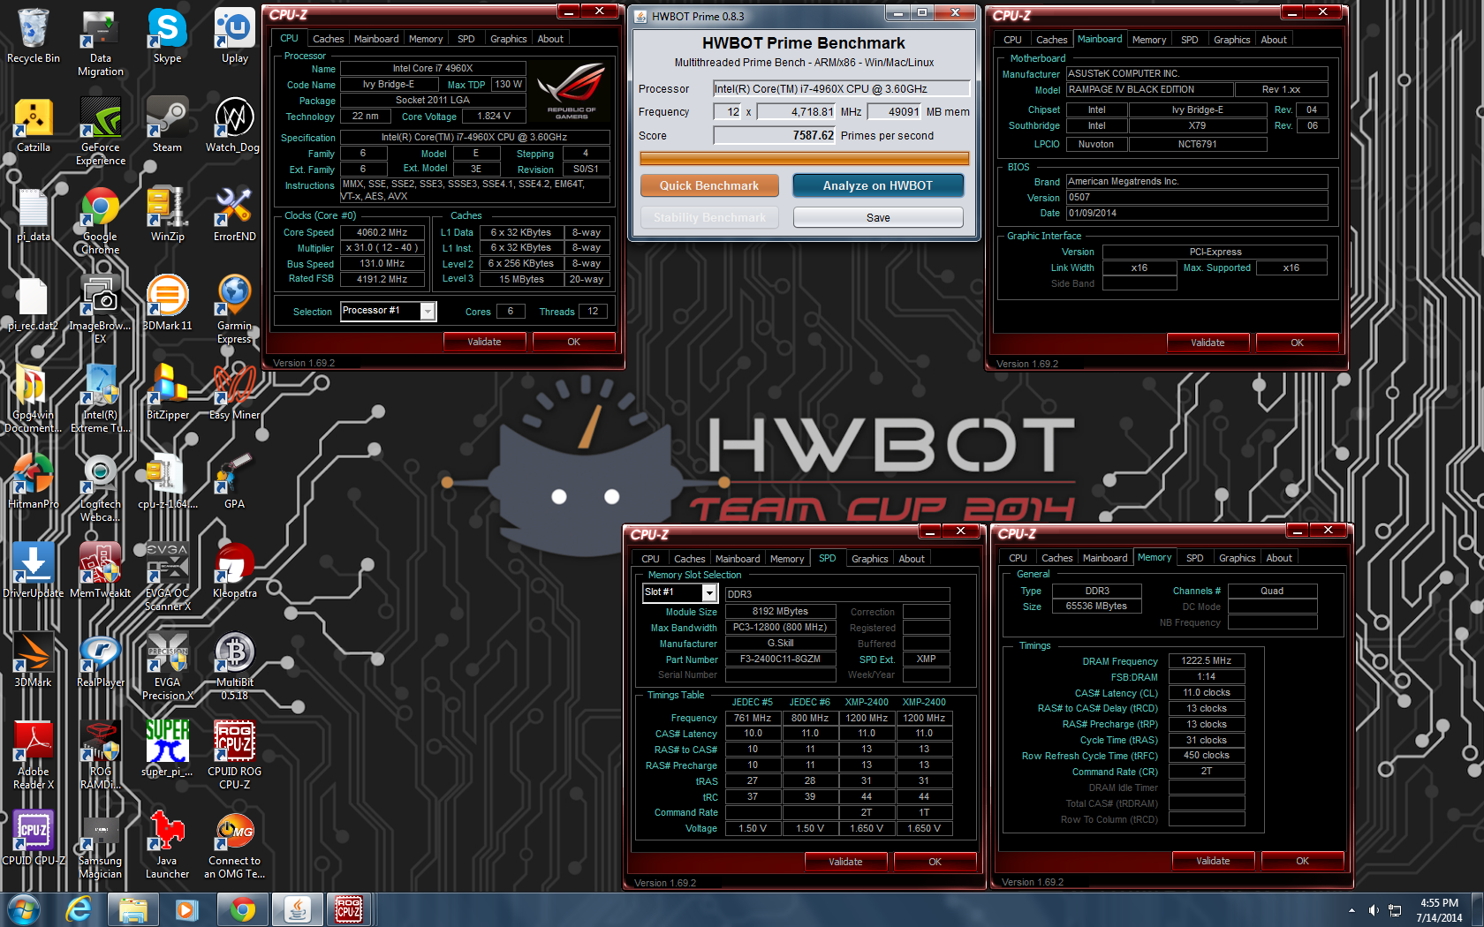Launch 3DMark 11 desktop shortcut
The image size is (1484, 927).
click(167, 303)
